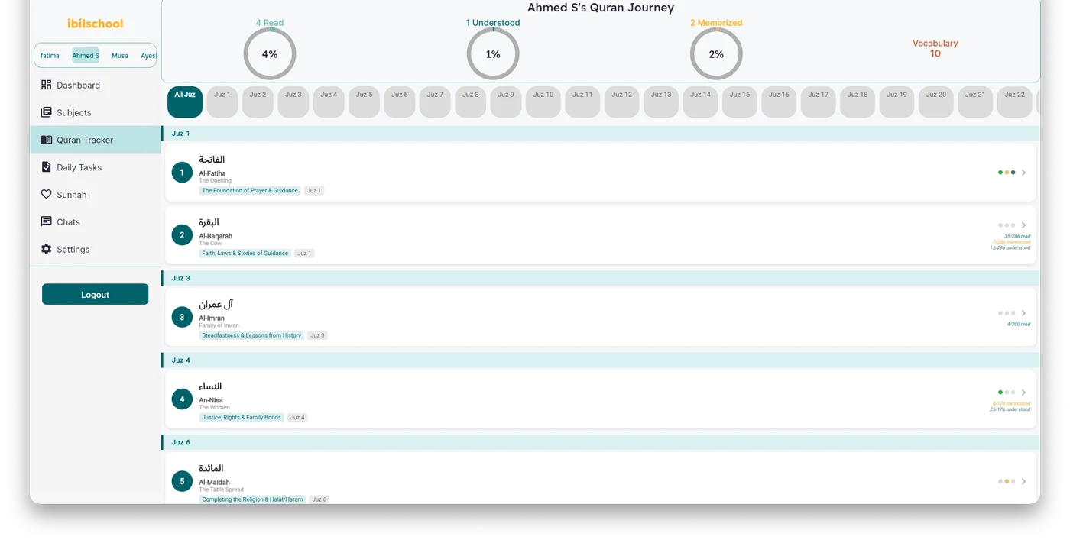This screenshot has height=543, width=1070.
Task: Switch to Musa profile
Action: pyautogui.click(x=120, y=56)
